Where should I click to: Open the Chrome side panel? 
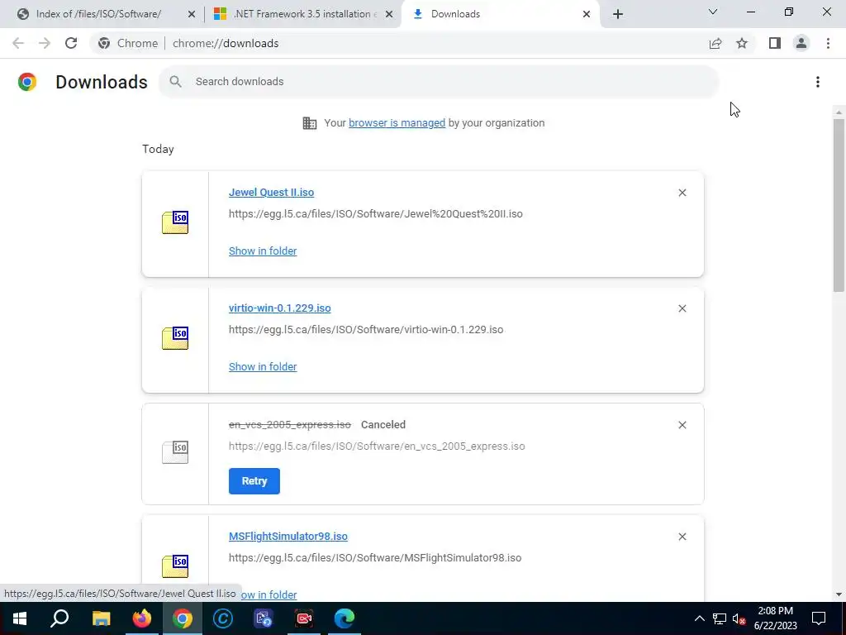775,43
